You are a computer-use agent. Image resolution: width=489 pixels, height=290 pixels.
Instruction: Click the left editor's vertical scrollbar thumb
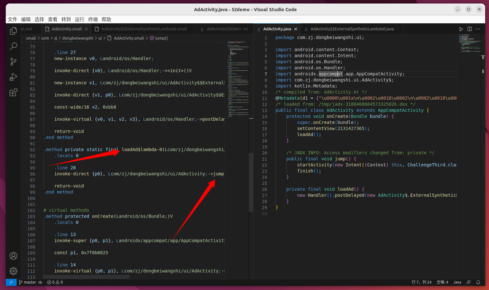pos(251,182)
